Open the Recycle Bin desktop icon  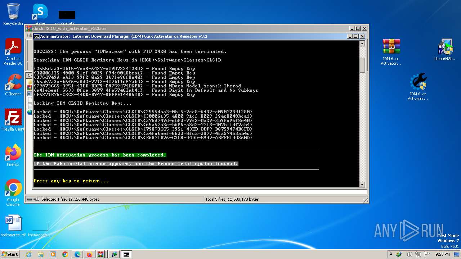(x=13, y=14)
